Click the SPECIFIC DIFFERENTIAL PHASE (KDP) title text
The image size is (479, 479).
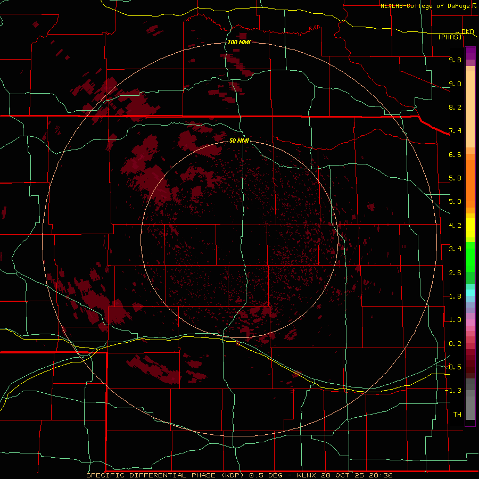165,475
